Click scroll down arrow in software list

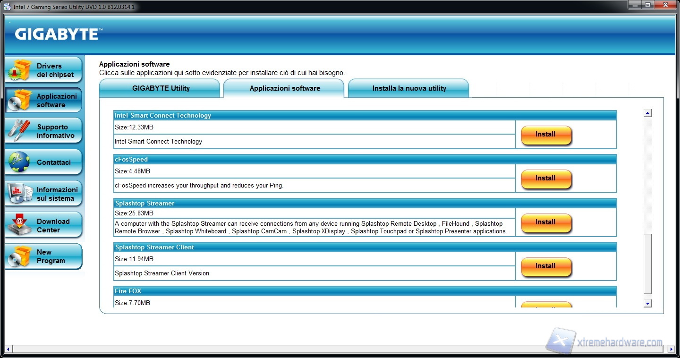pos(647,304)
